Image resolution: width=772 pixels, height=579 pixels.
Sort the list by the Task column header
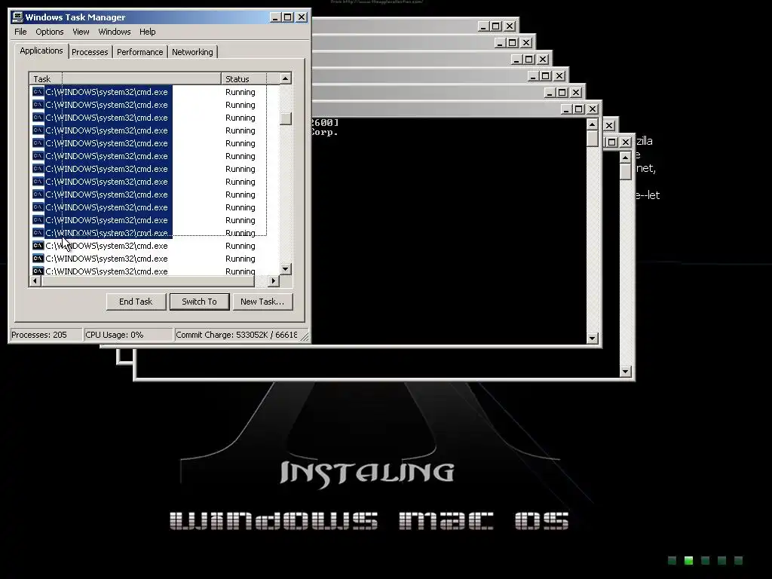point(125,78)
